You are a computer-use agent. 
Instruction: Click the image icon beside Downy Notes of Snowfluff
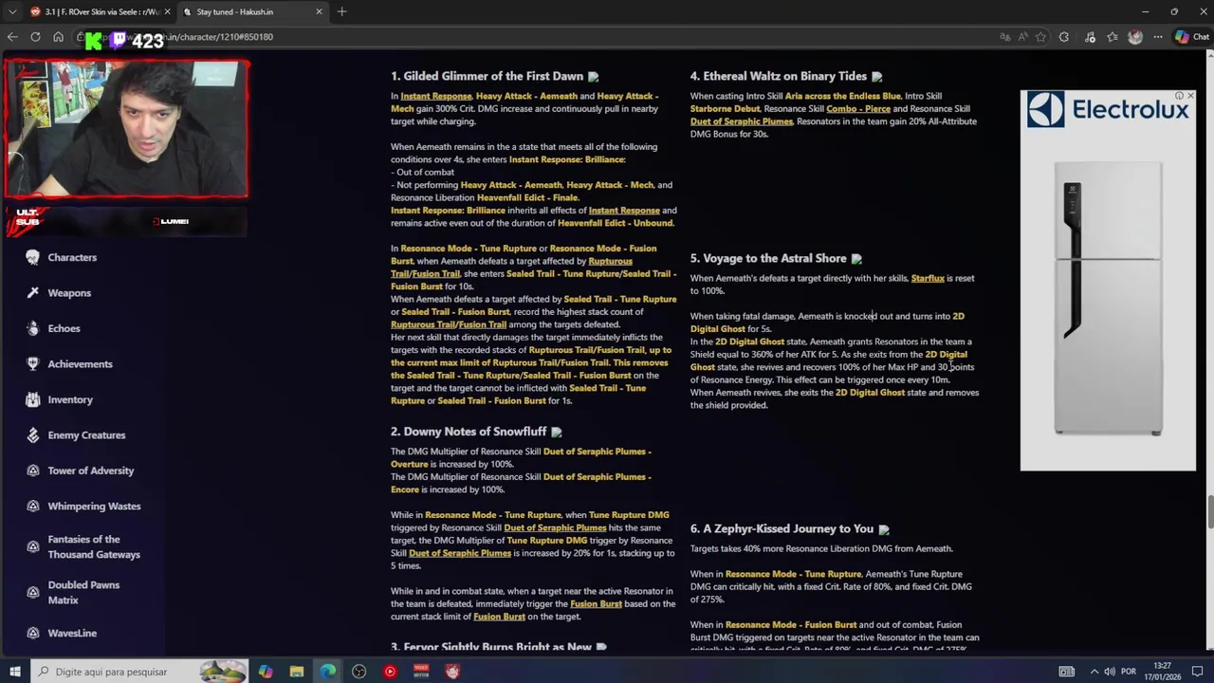point(556,433)
